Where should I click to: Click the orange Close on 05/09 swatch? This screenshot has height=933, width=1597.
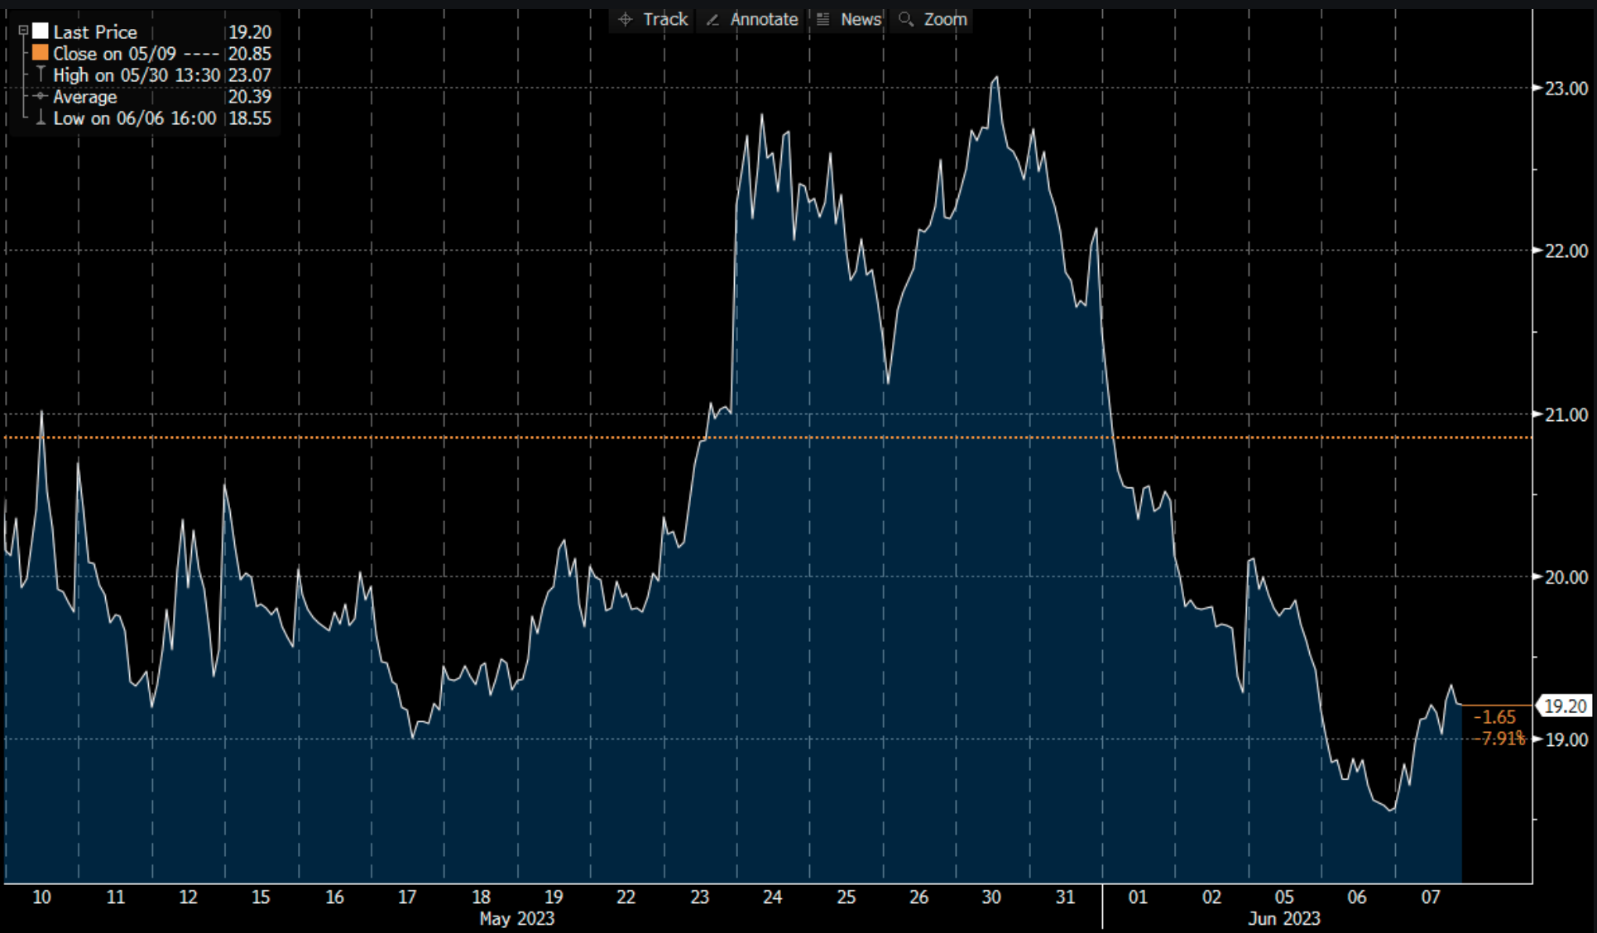click(40, 53)
